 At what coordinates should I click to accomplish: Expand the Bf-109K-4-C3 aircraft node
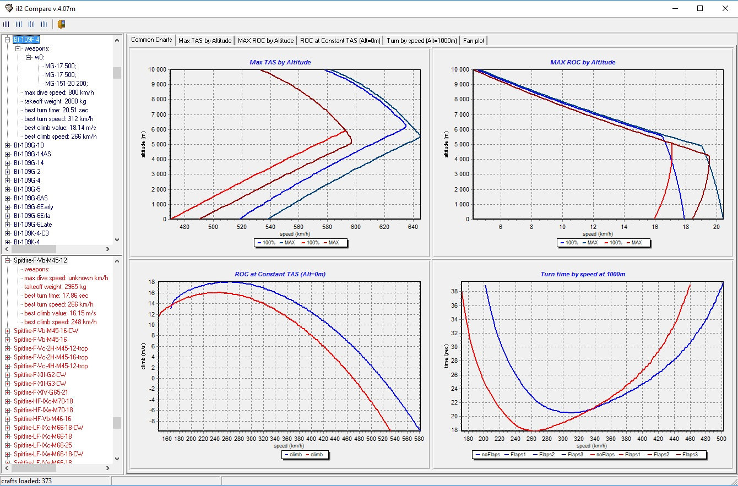[8, 233]
